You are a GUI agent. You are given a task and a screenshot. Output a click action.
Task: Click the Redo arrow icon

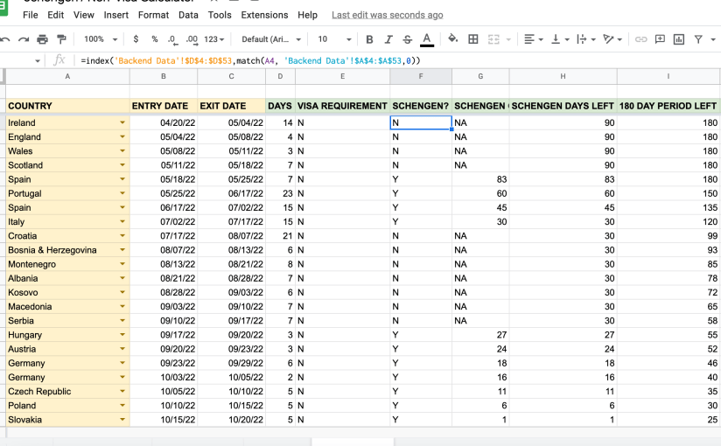[24, 39]
